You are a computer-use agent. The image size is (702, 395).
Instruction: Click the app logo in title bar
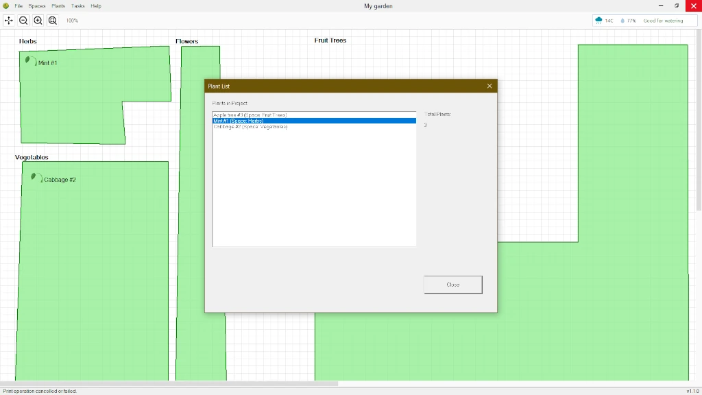click(x=5, y=5)
